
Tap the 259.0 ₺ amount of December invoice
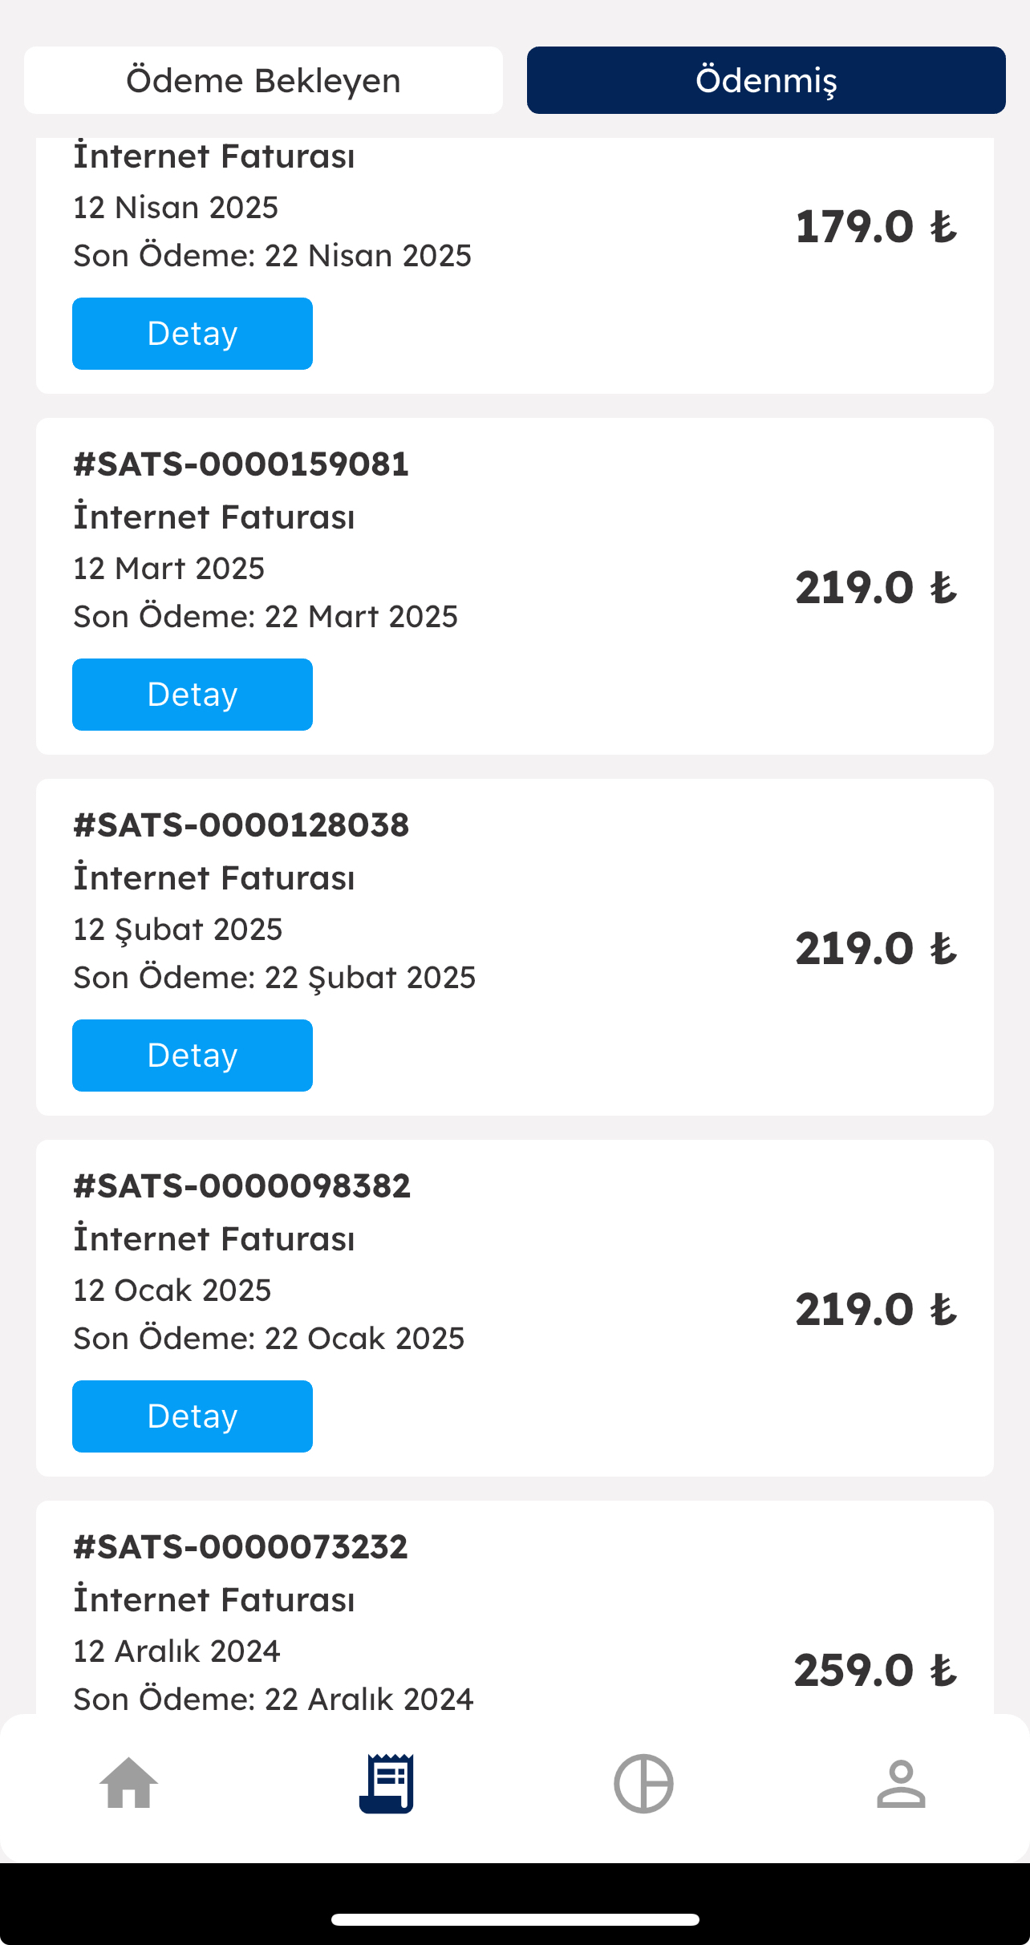[x=876, y=1671]
